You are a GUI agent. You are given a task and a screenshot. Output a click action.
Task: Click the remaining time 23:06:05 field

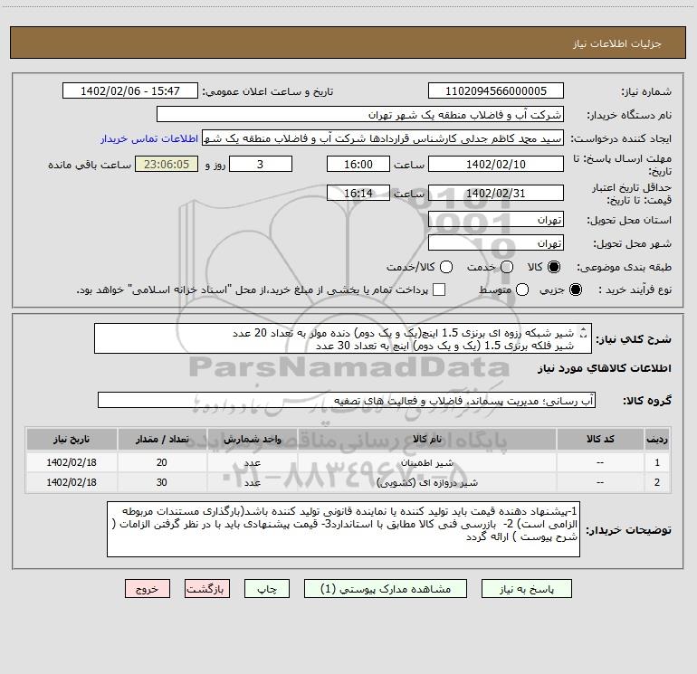(x=167, y=164)
